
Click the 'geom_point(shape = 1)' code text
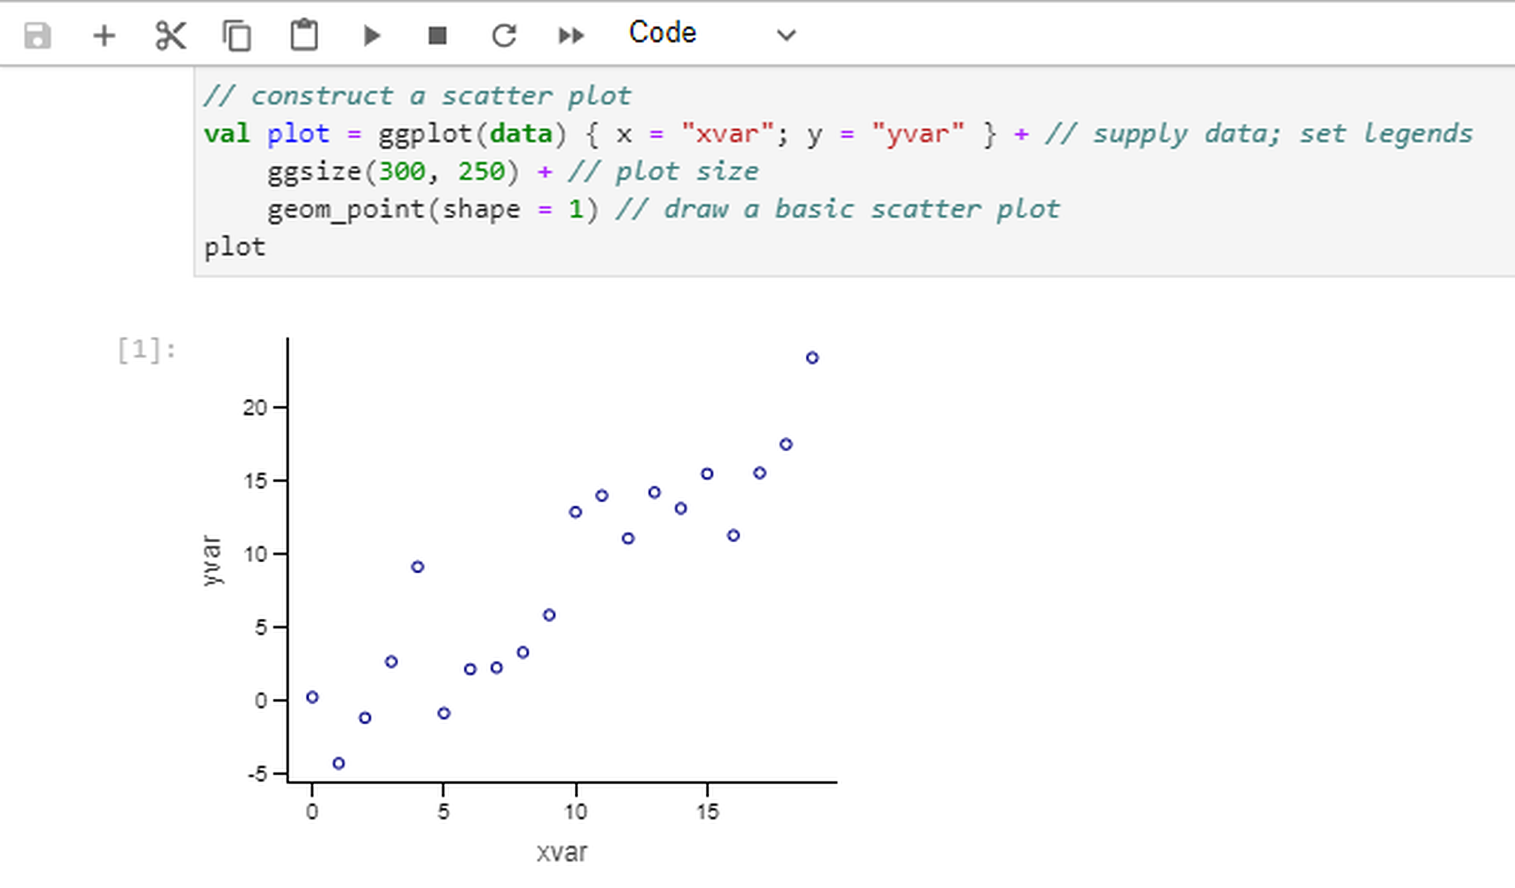pyautogui.click(x=433, y=210)
